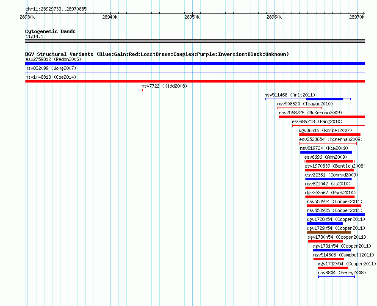Select the dgv1732n54 (Cooper2011) label

coord(347,264)
